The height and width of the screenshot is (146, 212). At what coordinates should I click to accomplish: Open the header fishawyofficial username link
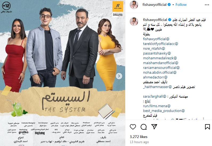click(154, 5)
